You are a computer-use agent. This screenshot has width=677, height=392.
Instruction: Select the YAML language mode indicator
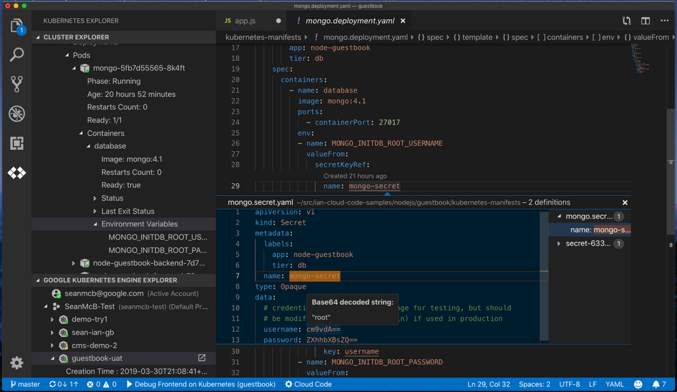pyautogui.click(x=614, y=384)
